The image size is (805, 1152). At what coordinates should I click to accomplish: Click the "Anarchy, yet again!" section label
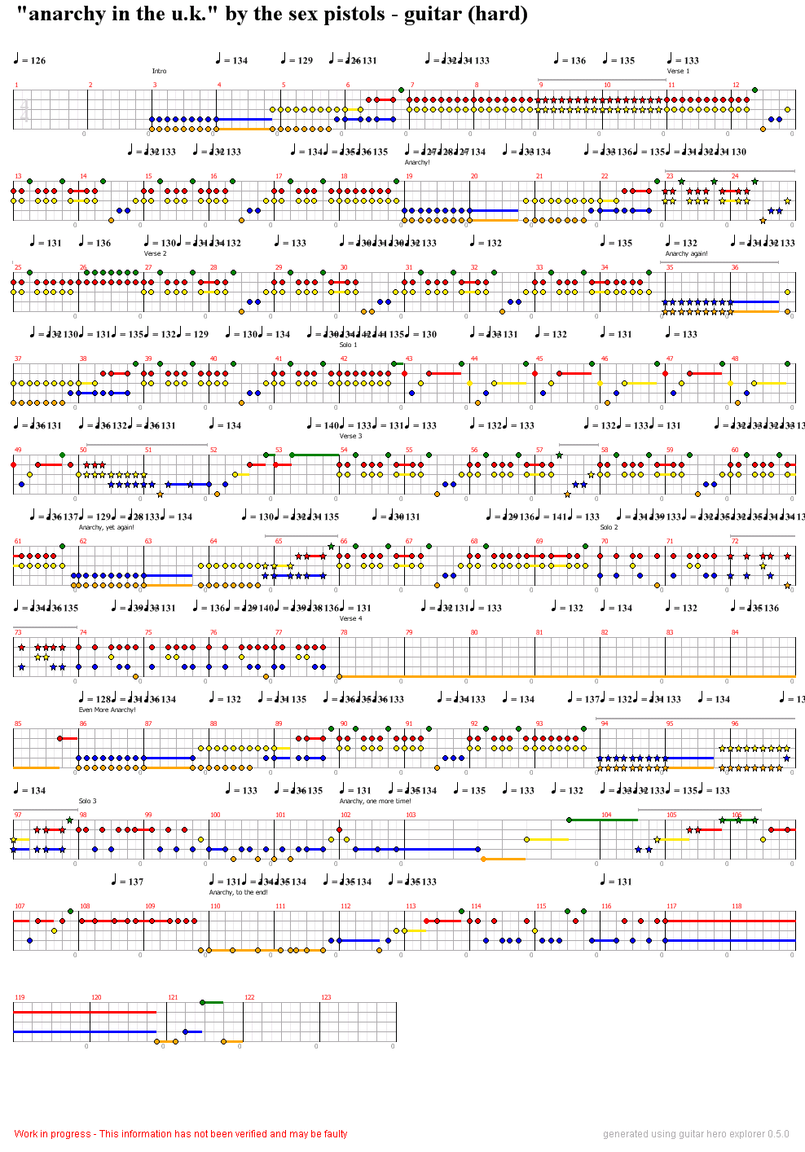point(107,528)
